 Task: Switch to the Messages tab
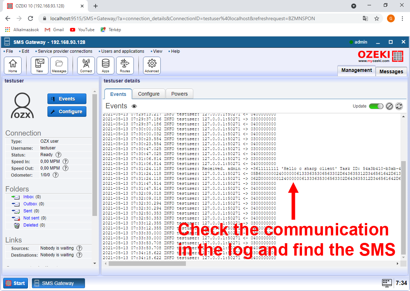tap(391, 72)
